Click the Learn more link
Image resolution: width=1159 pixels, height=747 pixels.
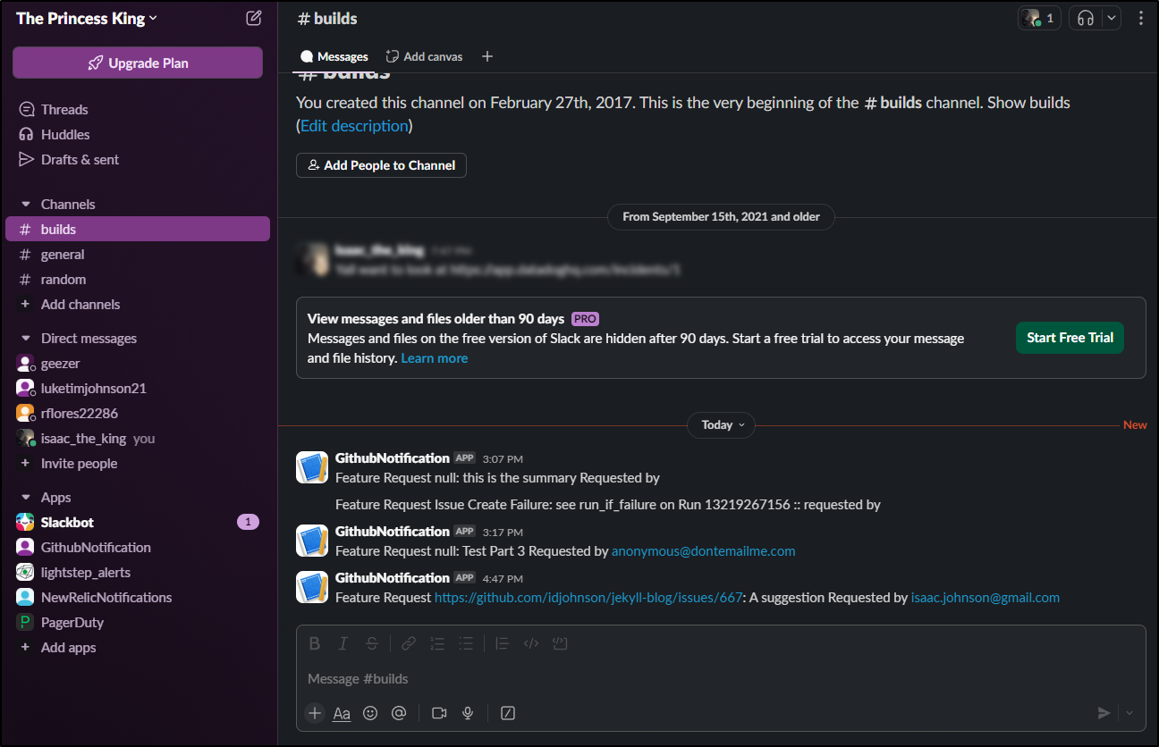pos(435,358)
